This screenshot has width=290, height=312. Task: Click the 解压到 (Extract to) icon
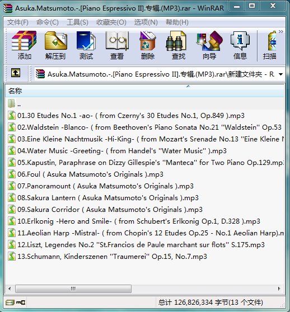[x=55, y=45]
